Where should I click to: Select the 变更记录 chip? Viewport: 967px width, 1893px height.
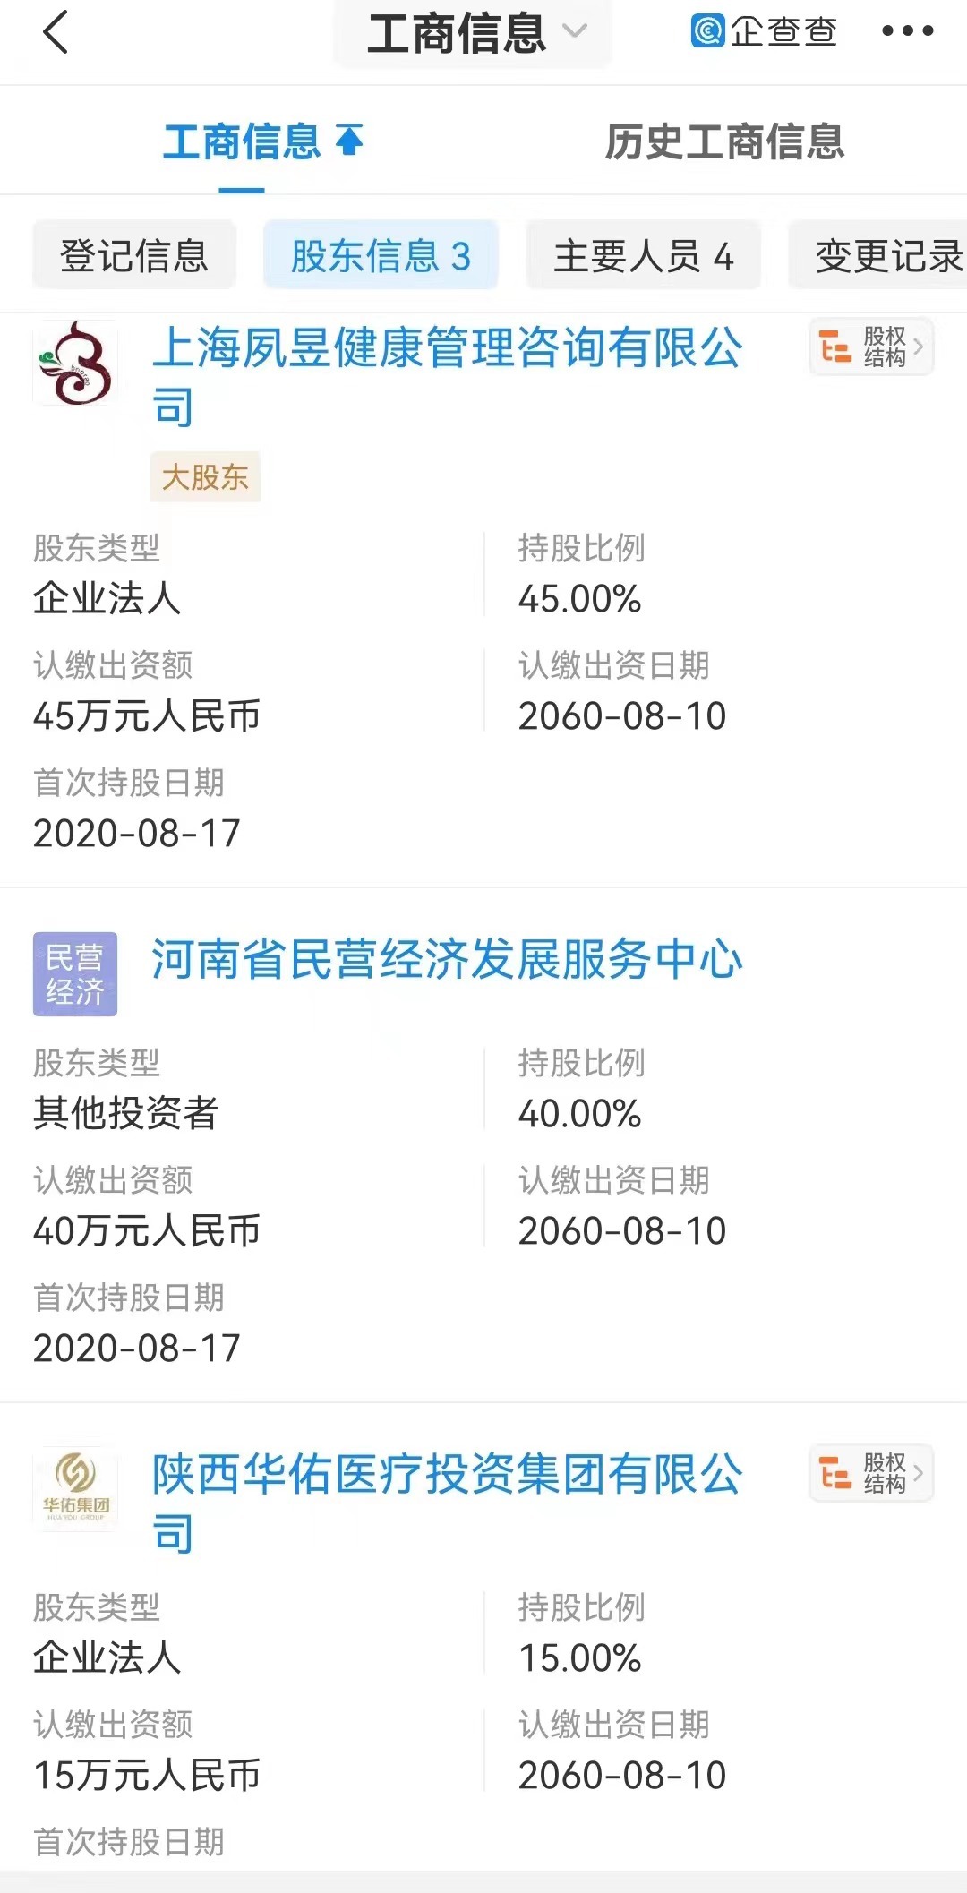(x=886, y=256)
